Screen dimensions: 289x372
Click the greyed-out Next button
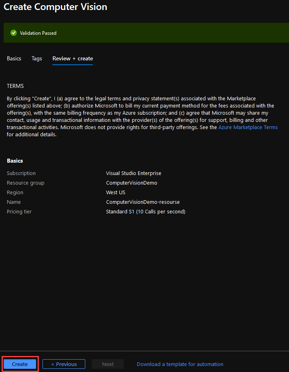108,364
